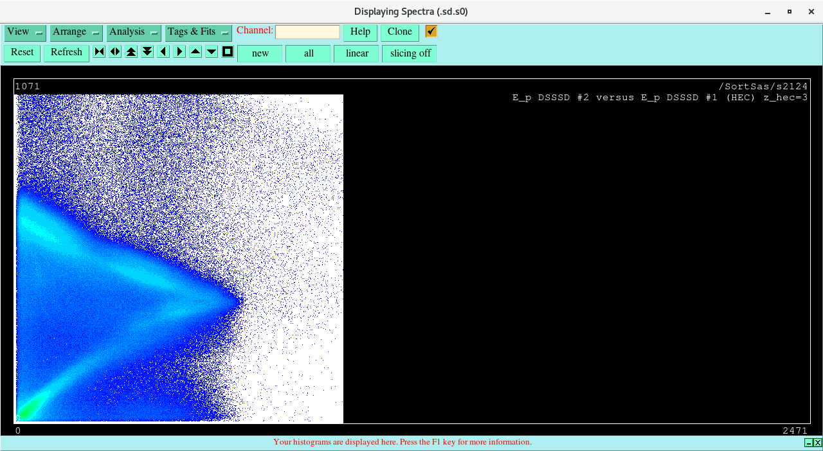Open the Analysis dropdown menu

click(134, 32)
